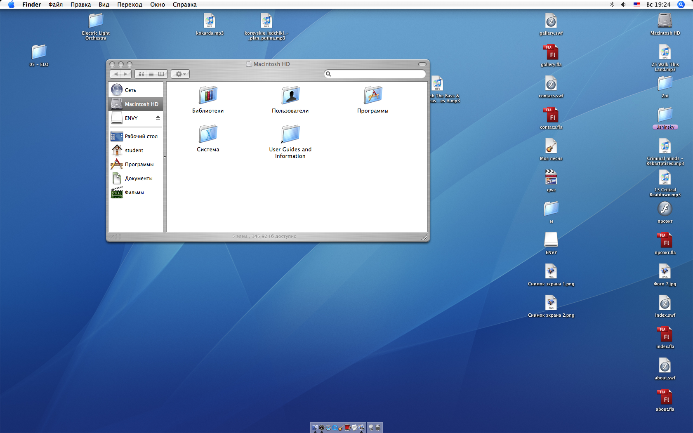
Task: Open the Пользователи folder
Action: point(290,99)
